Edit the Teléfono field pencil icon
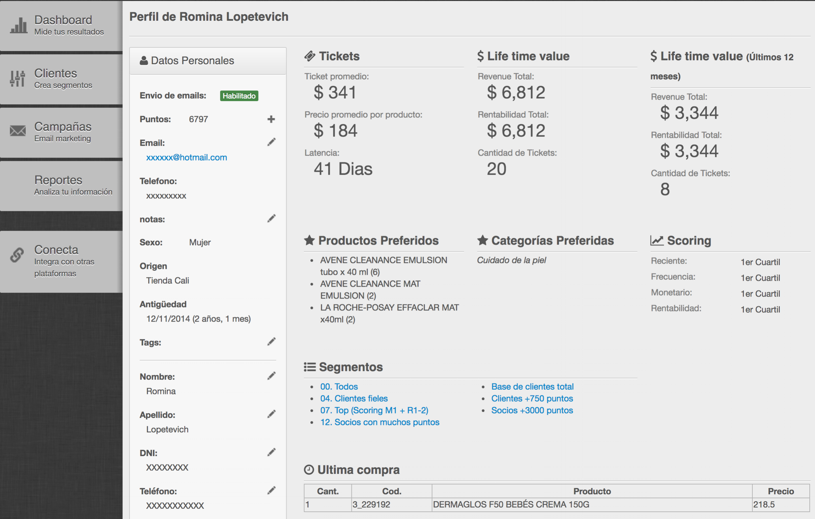 (271, 490)
